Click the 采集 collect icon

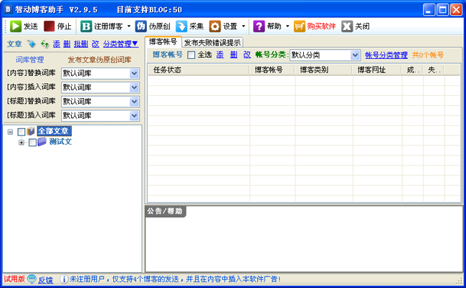(x=181, y=27)
